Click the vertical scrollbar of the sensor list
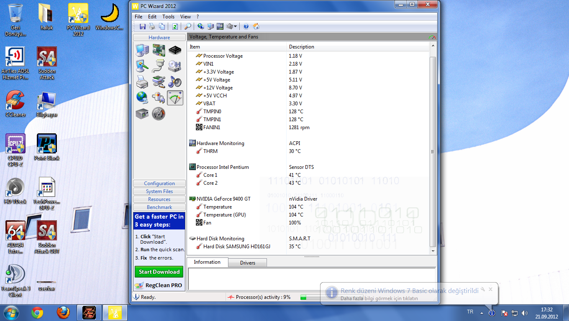The width and height of the screenshot is (569, 321). 433,152
